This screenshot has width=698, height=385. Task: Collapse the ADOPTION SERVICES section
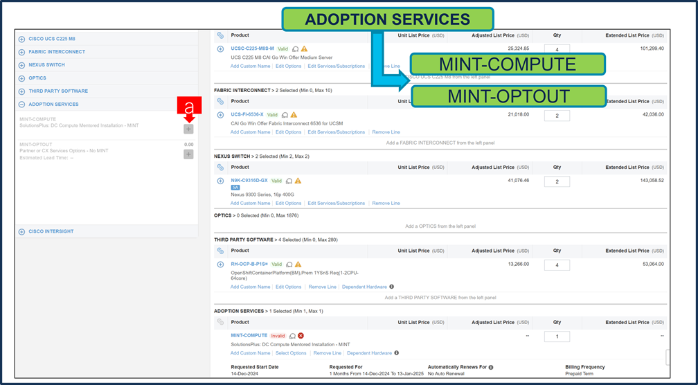(x=21, y=105)
